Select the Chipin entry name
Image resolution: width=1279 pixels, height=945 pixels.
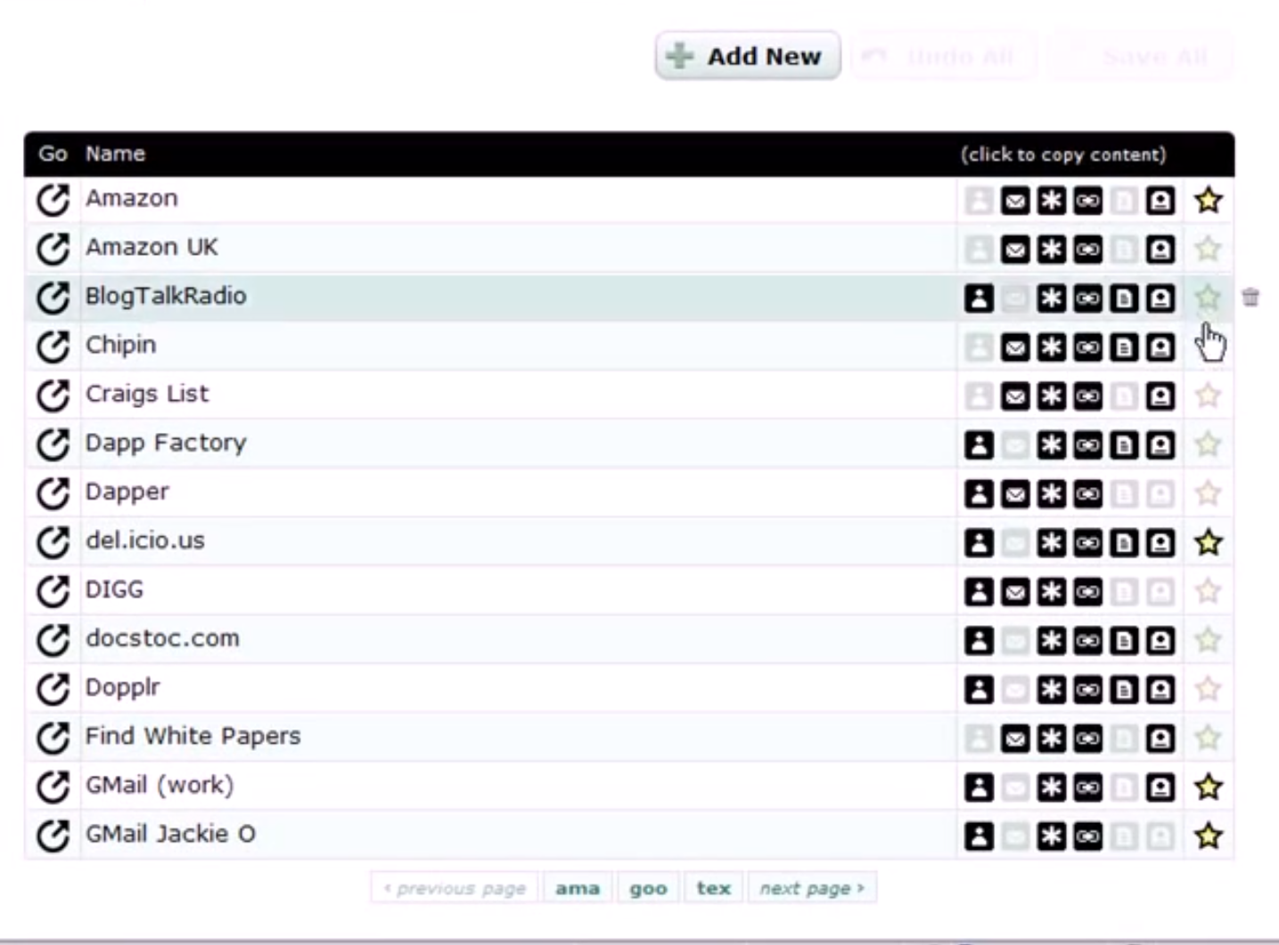click(120, 346)
